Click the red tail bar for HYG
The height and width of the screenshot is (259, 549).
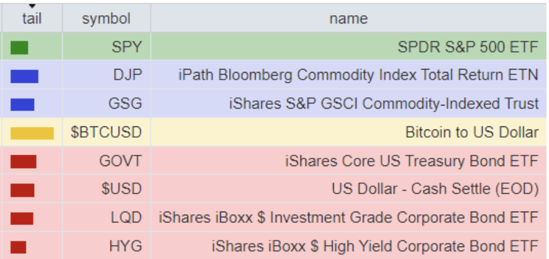tap(18, 246)
